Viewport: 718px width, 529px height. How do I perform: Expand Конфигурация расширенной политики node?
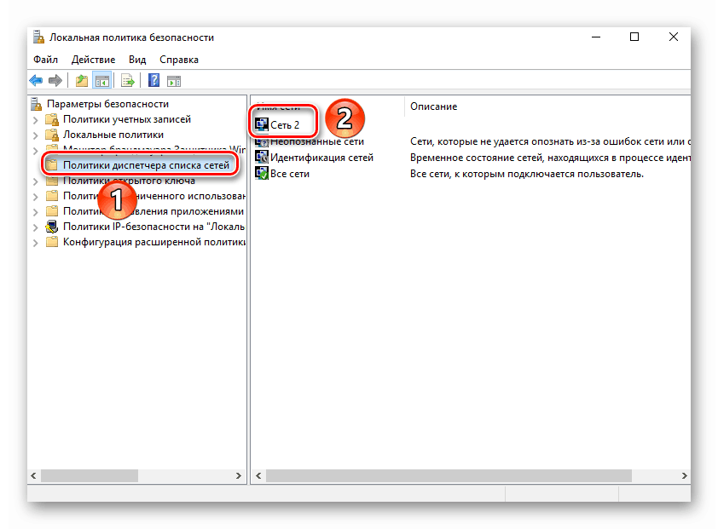point(35,243)
